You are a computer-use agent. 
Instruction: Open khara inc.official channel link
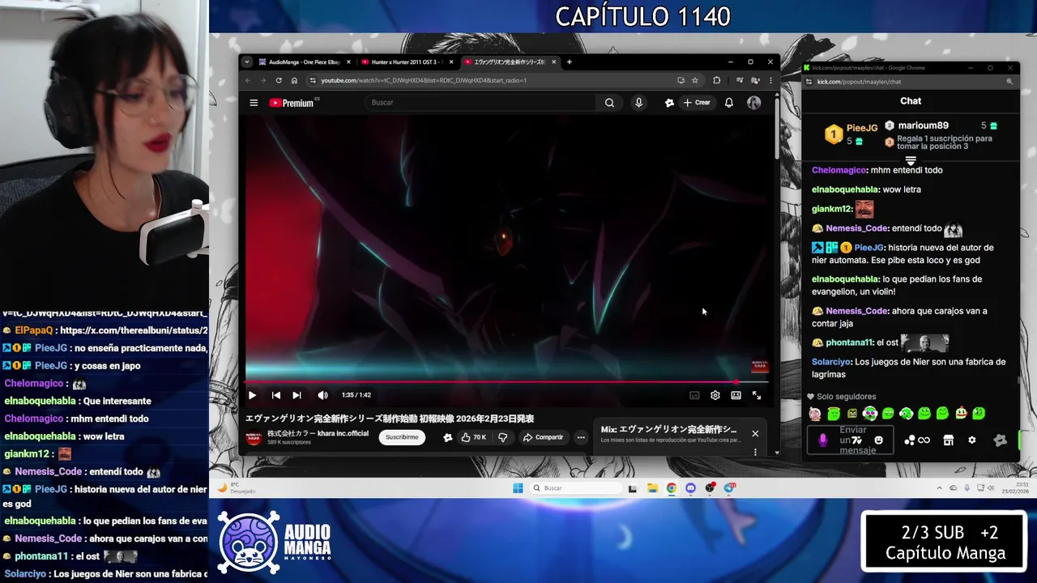pyautogui.click(x=318, y=433)
